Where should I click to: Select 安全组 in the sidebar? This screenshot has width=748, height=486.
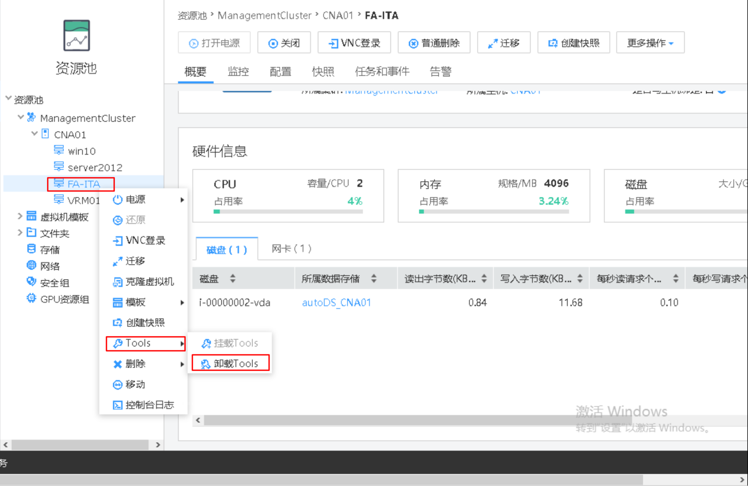53,282
